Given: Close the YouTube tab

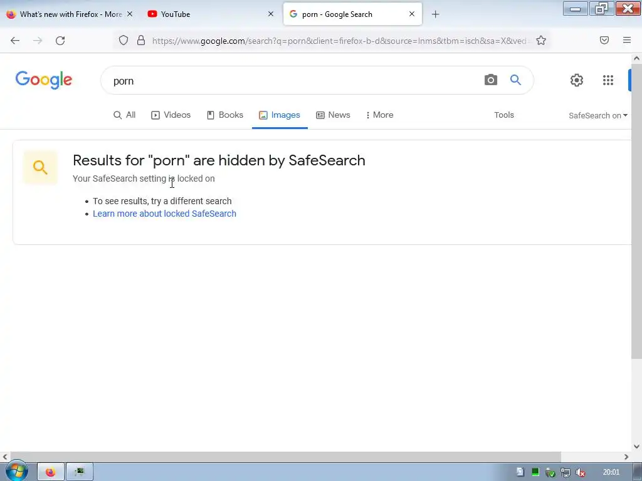Looking at the screenshot, I should (x=271, y=14).
